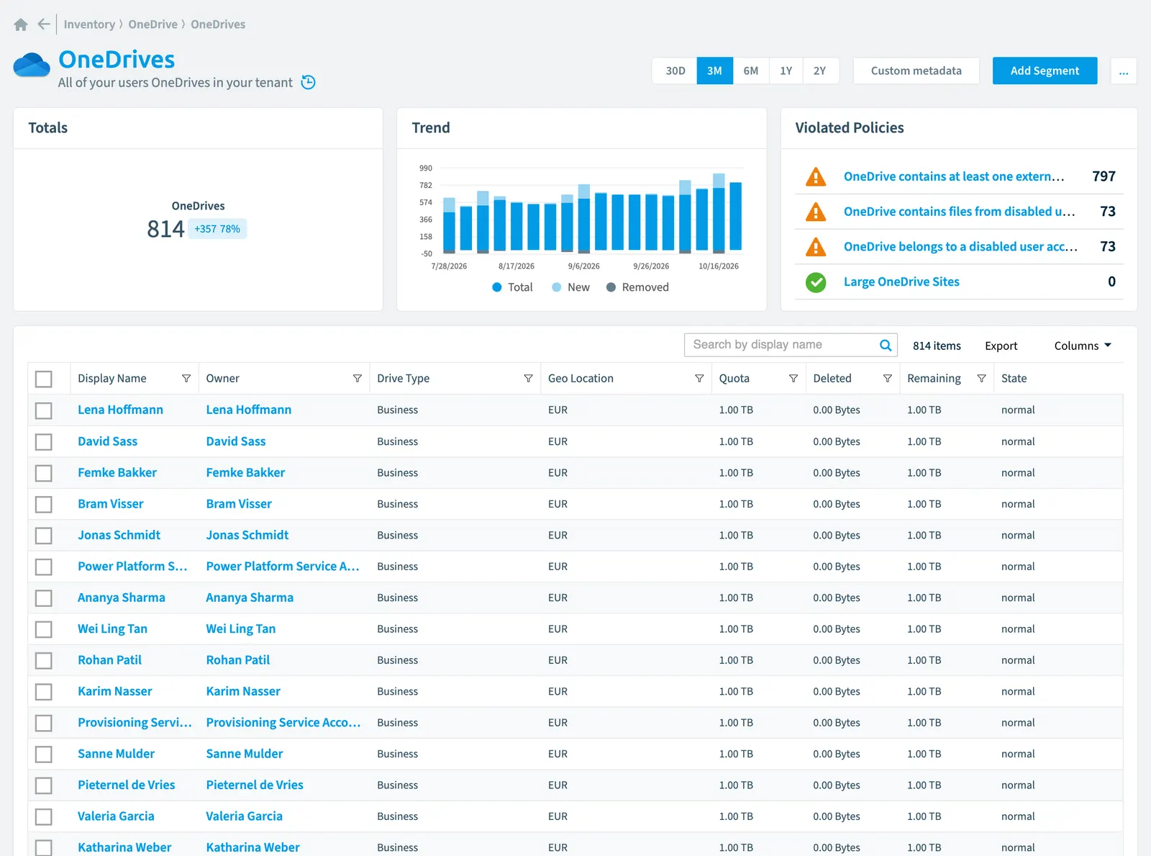Click the Custom metadata button

click(x=916, y=71)
